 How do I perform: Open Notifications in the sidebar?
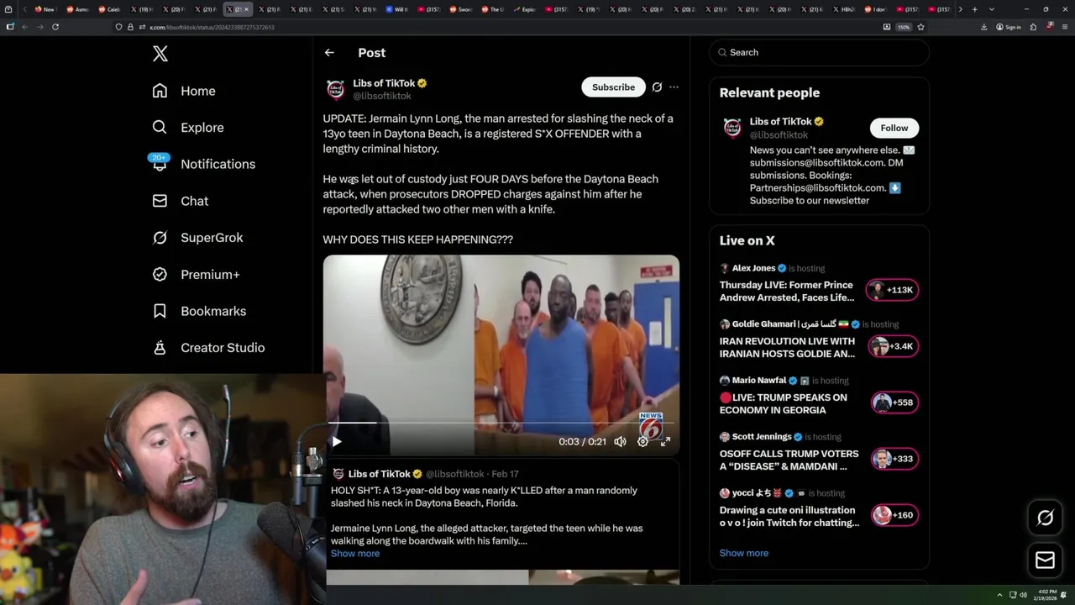[x=203, y=164]
